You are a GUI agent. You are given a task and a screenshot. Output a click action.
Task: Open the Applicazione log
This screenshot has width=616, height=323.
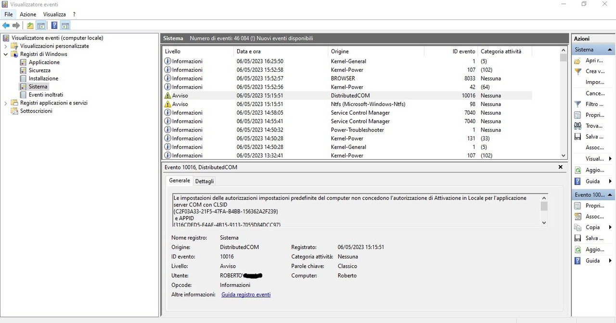click(44, 62)
